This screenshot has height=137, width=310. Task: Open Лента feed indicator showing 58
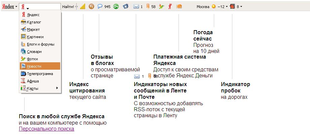pos(151,7)
